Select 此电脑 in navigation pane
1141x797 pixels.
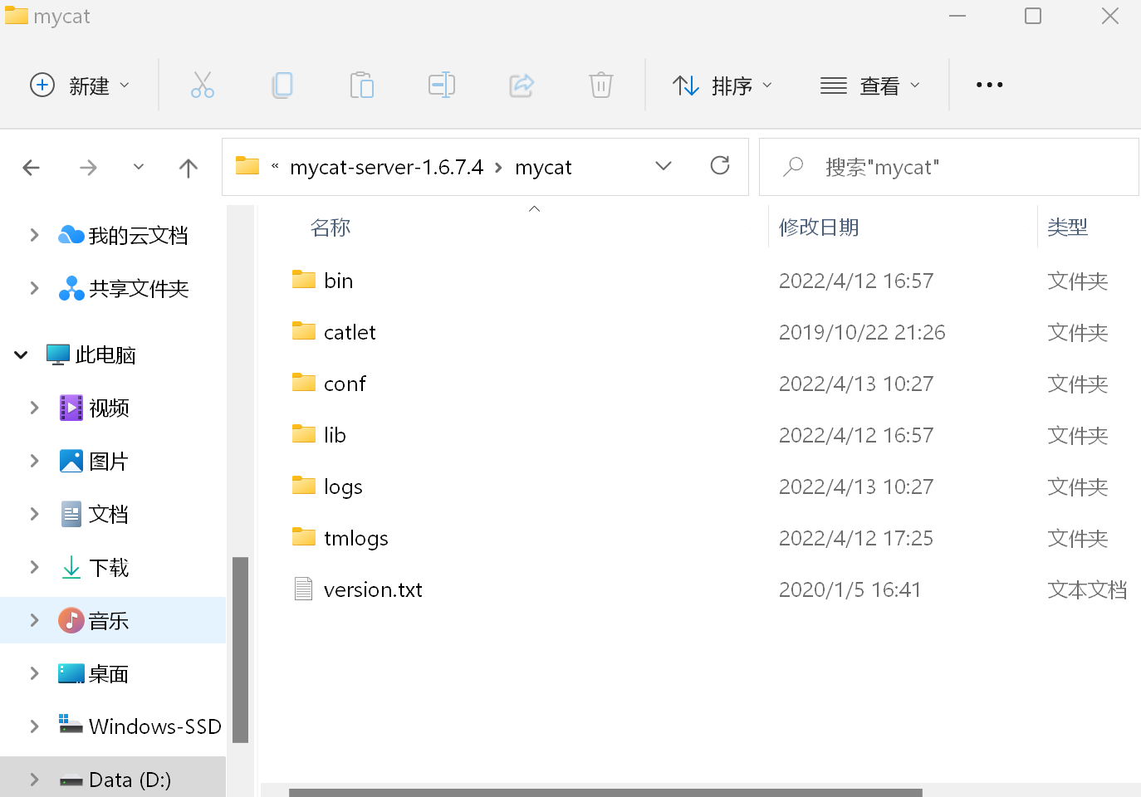(91, 355)
